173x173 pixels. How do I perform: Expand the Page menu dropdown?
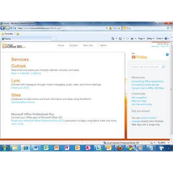141,38
